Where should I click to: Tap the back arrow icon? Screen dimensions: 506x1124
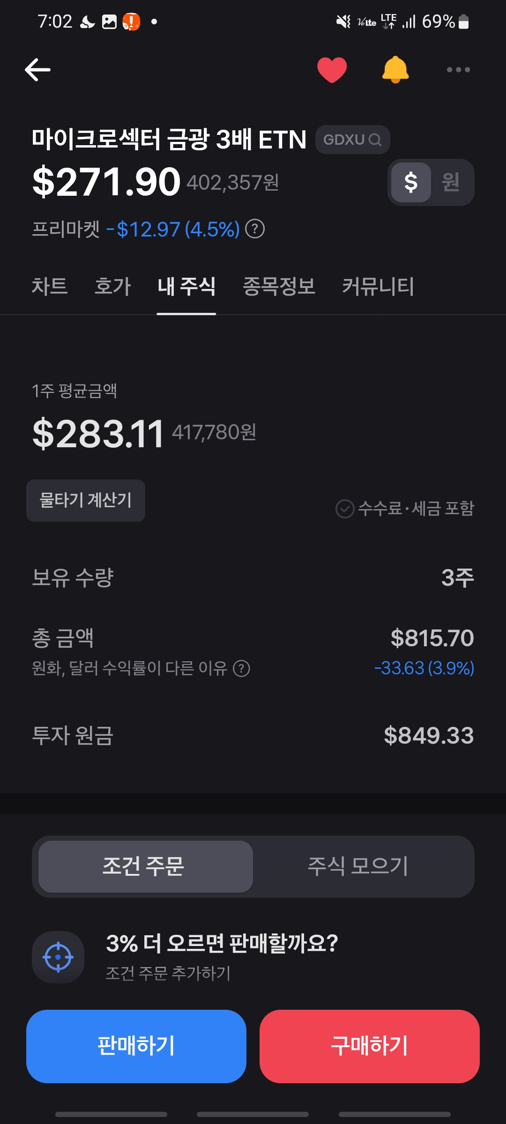(37, 70)
